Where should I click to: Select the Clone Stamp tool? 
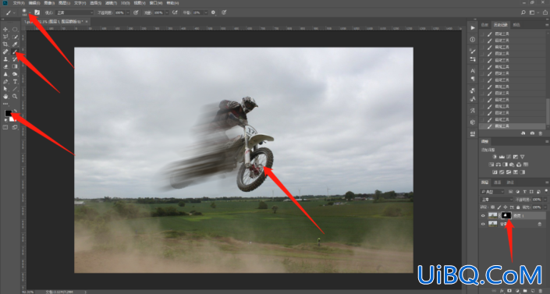tap(5, 59)
